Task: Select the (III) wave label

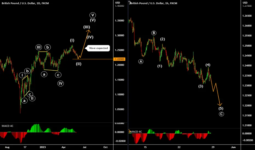Action: (x=87, y=27)
